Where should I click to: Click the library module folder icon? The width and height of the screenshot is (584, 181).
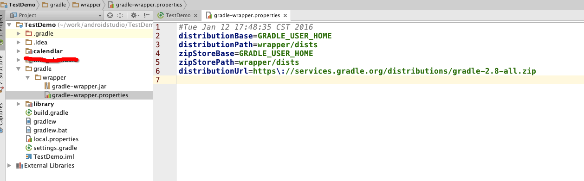[28, 104]
